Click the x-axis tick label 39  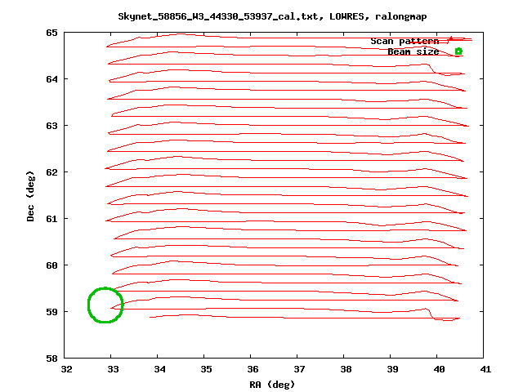392,369
